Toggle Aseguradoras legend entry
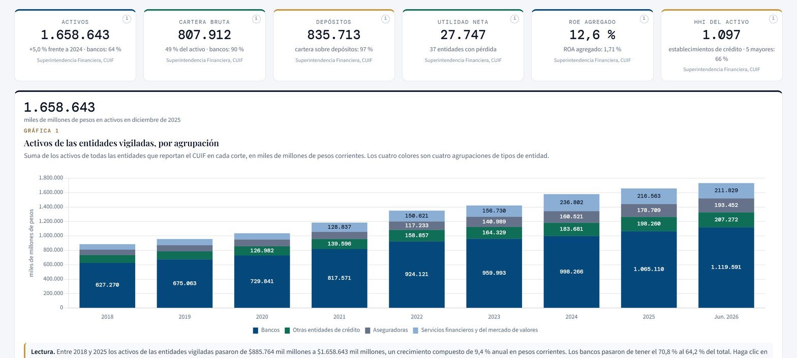 pyautogui.click(x=386, y=330)
